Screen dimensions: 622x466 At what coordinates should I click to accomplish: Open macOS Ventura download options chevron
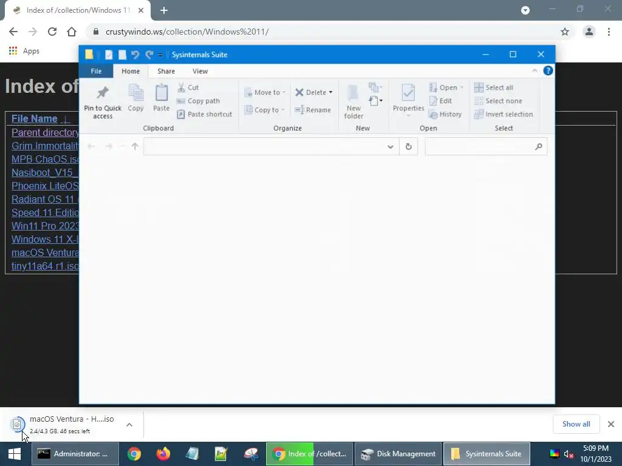129,425
